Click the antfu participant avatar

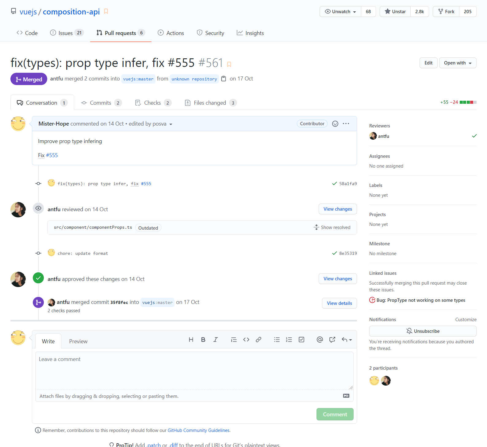(x=386, y=381)
